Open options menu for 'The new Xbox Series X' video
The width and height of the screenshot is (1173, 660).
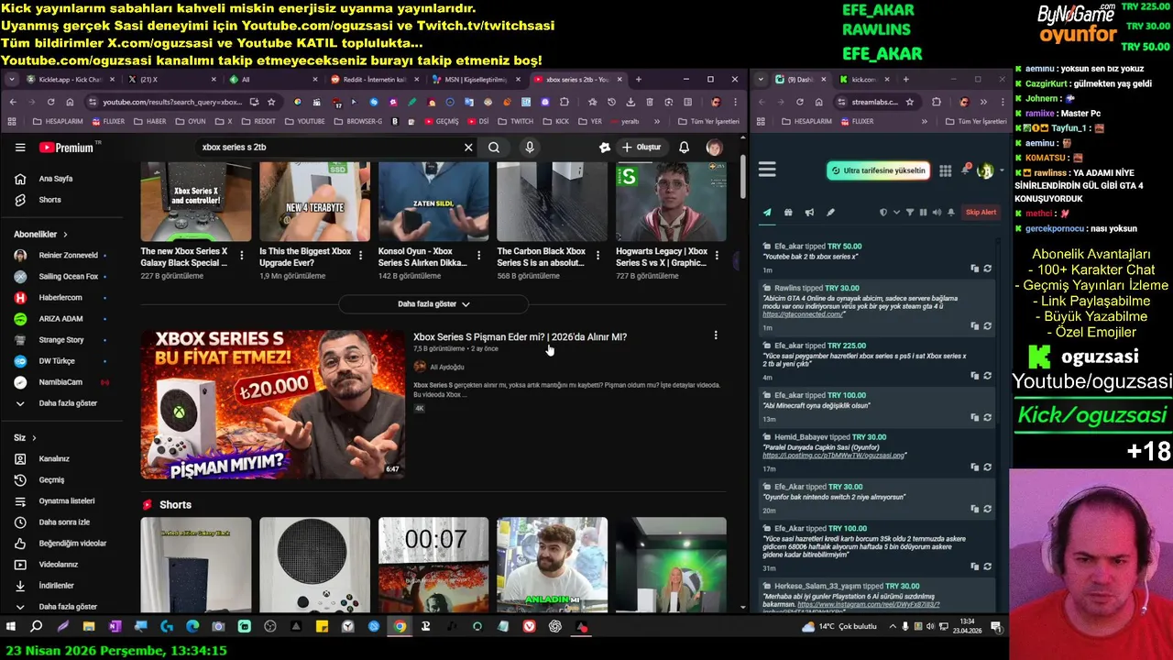[241, 255]
